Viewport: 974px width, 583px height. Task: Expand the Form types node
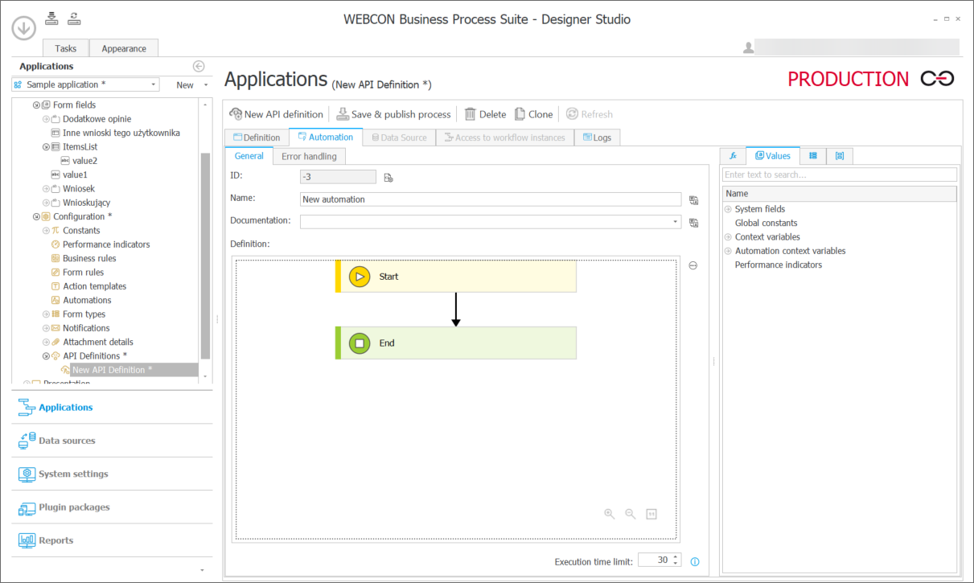[46, 314]
